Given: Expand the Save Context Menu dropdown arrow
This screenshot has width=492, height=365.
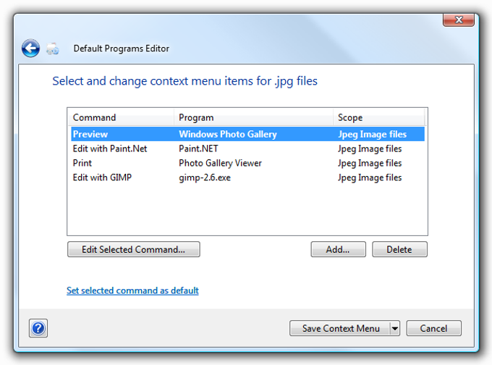Looking at the screenshot, I should tap(395, 329).
